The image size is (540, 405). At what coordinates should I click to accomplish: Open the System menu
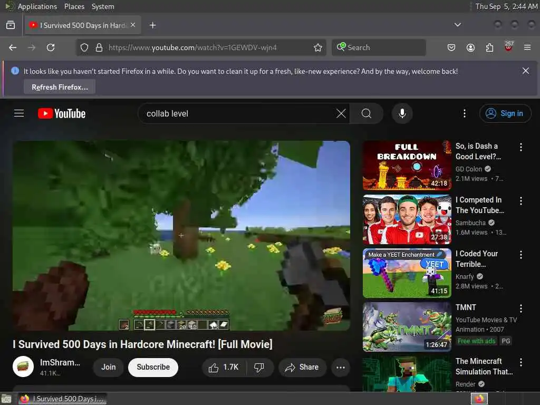click(103, 6)
